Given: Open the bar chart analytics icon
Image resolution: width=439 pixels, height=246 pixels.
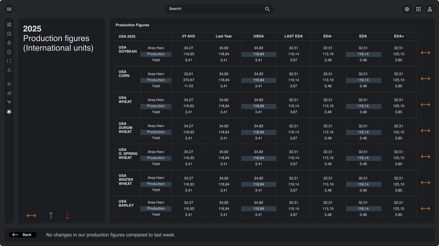Looking at the screenshot, I should (x=9, y=93).
